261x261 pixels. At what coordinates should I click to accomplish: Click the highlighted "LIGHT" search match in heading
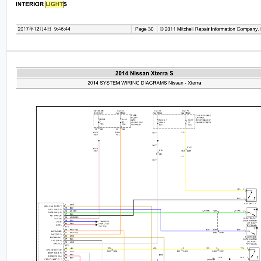coord(55,4)
